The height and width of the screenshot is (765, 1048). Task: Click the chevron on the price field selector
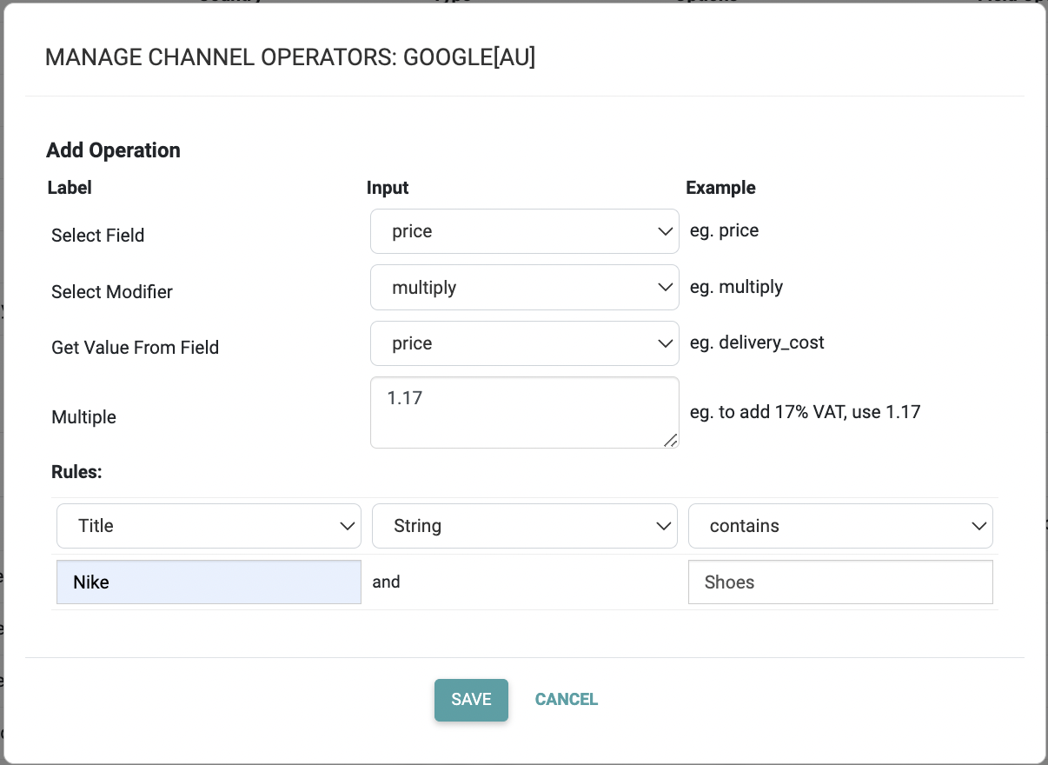pyautogui.click(x=665, y=231)
